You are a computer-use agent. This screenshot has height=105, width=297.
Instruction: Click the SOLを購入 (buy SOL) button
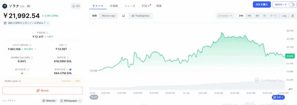[262, 5]
